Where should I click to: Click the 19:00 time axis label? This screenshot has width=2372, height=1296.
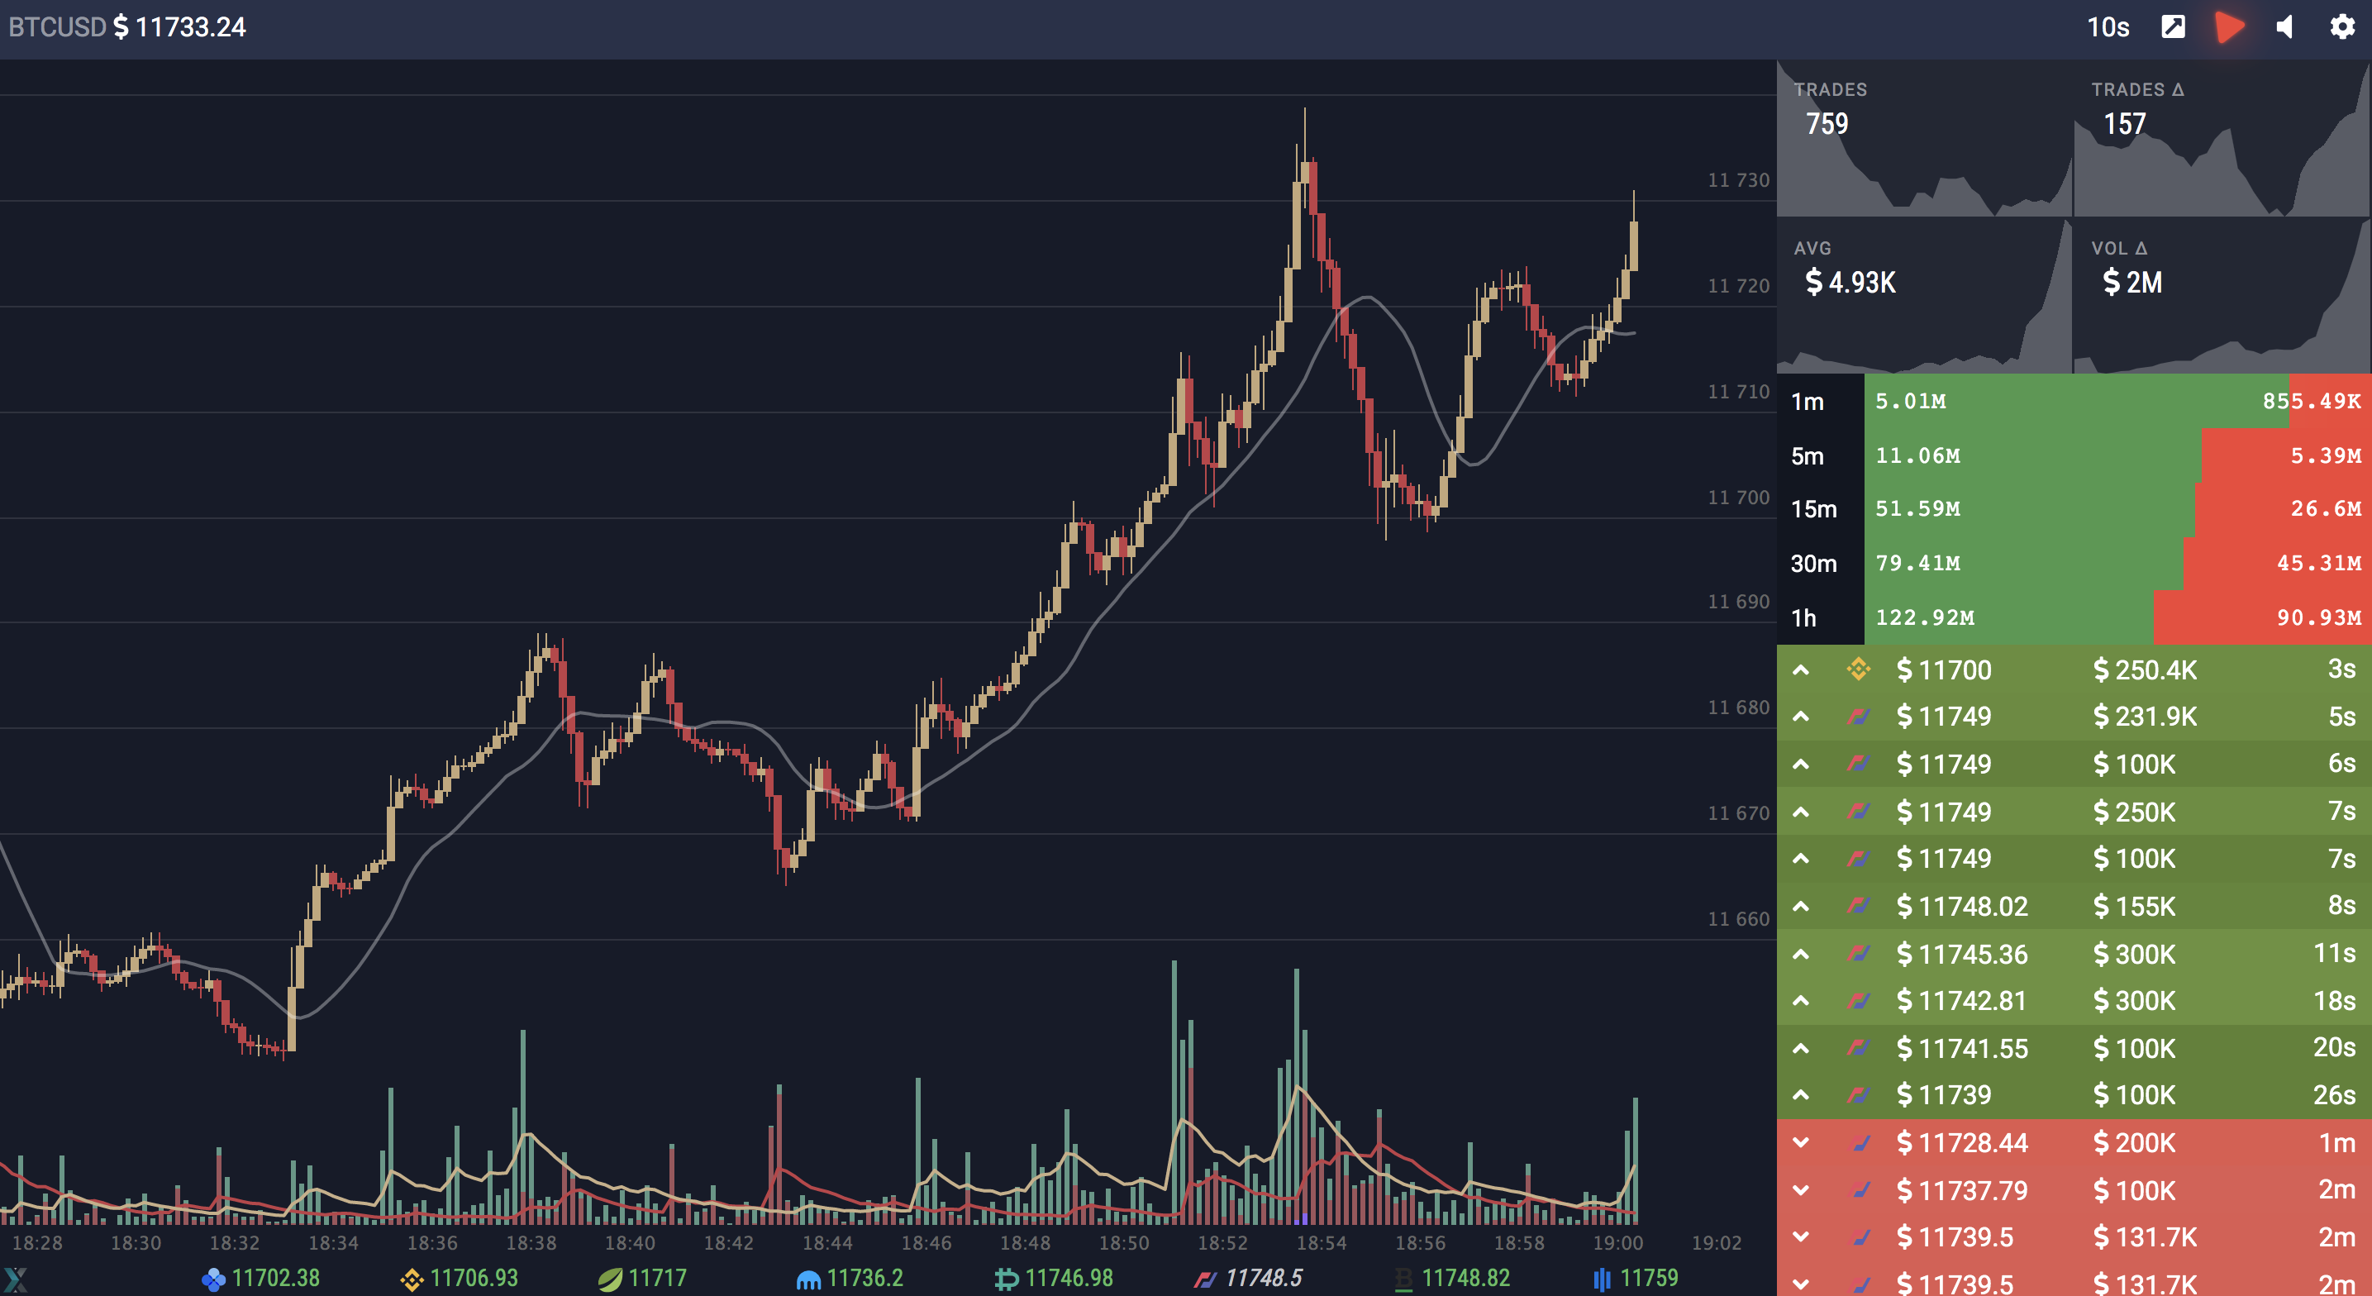point(1618,1242)
